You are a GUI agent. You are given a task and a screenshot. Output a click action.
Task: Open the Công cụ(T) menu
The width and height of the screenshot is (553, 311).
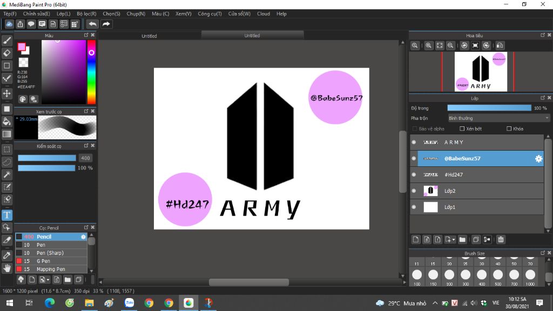coord(210,13)
